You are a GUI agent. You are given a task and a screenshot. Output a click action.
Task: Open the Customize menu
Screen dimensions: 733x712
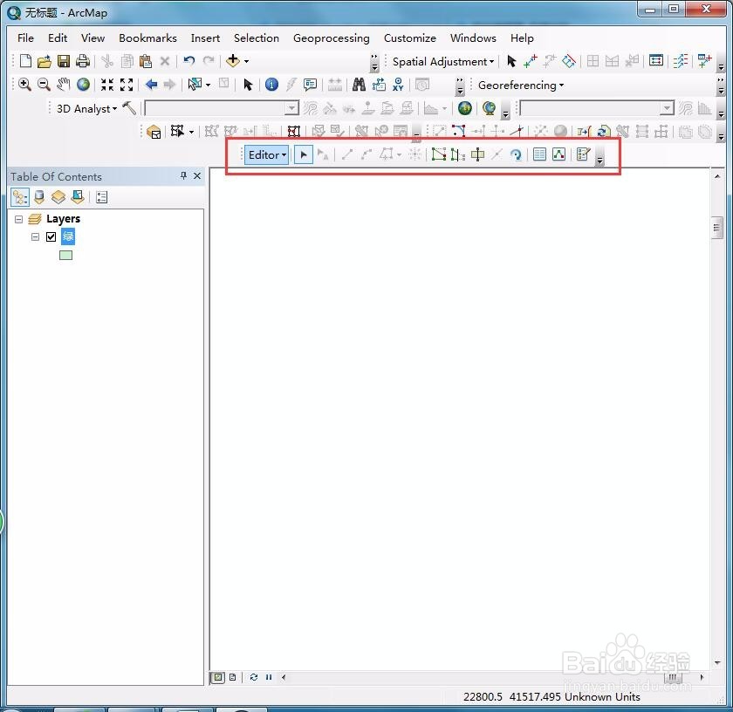click(409, 38)
